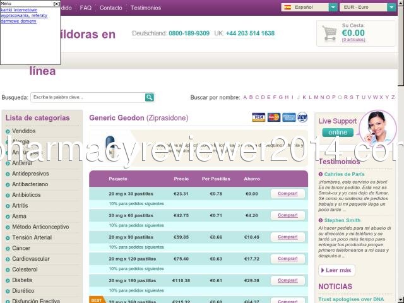Click the keyword search input field
This screenshot has height=303, width=404.
88,97
